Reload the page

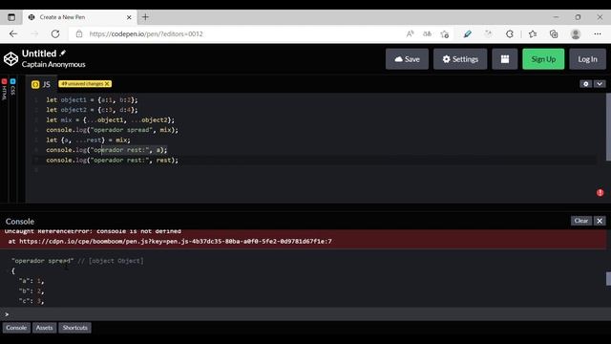click(55, 34)
